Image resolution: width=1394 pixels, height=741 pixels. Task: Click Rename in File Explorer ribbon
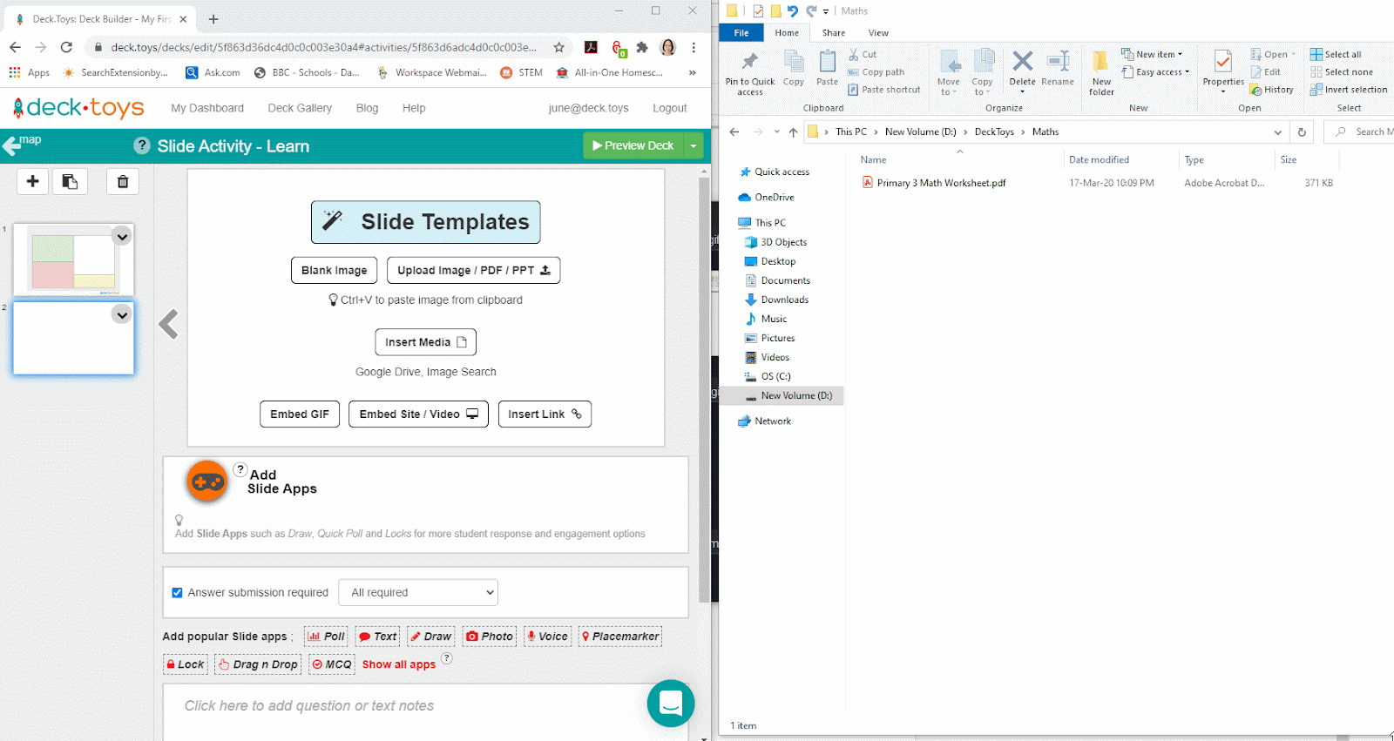[1058, 70]
